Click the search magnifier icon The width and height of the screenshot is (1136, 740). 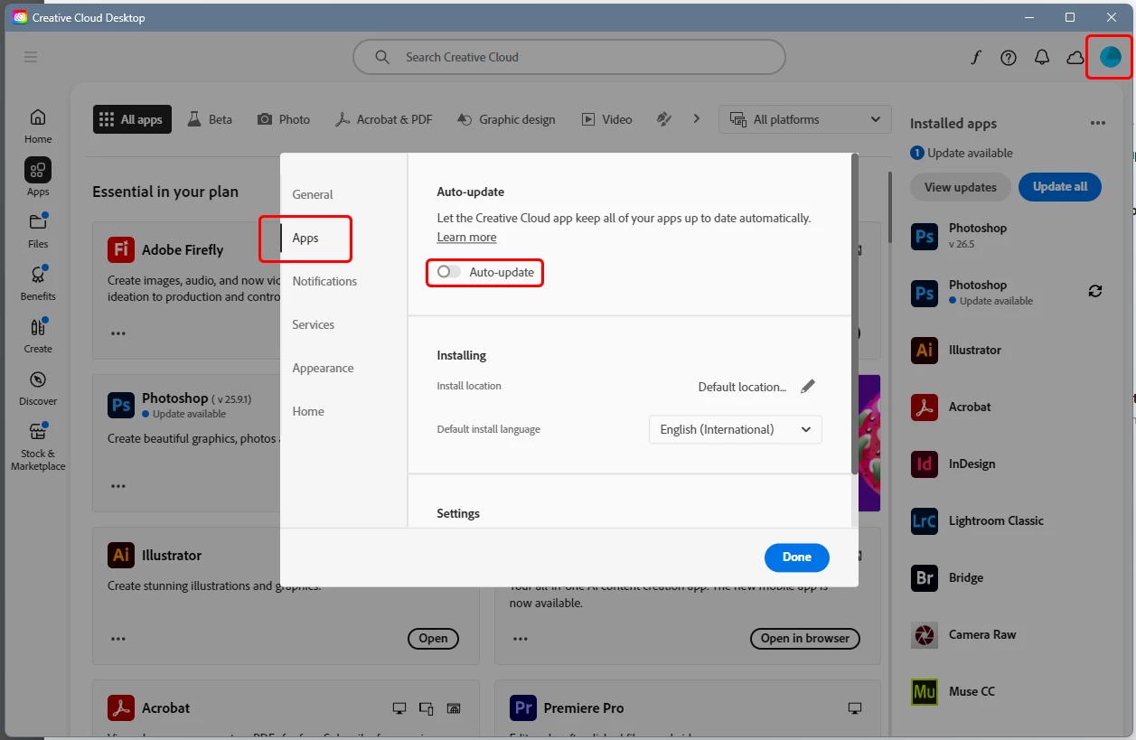pyautogui.click(x=383, y=57)
